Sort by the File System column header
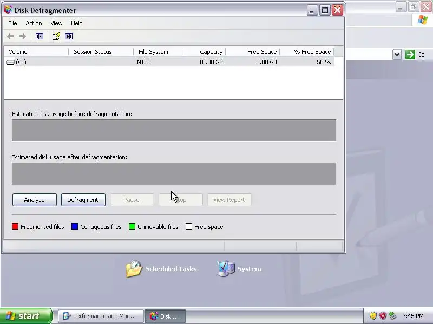433x324 pixels. [158, 52]
